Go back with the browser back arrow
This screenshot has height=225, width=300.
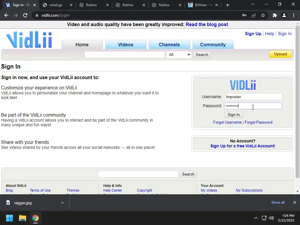tap(6, 15)
